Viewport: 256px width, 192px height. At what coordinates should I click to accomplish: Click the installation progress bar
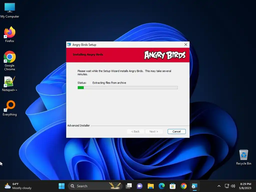pyautogui.click(x=128, y=88)
